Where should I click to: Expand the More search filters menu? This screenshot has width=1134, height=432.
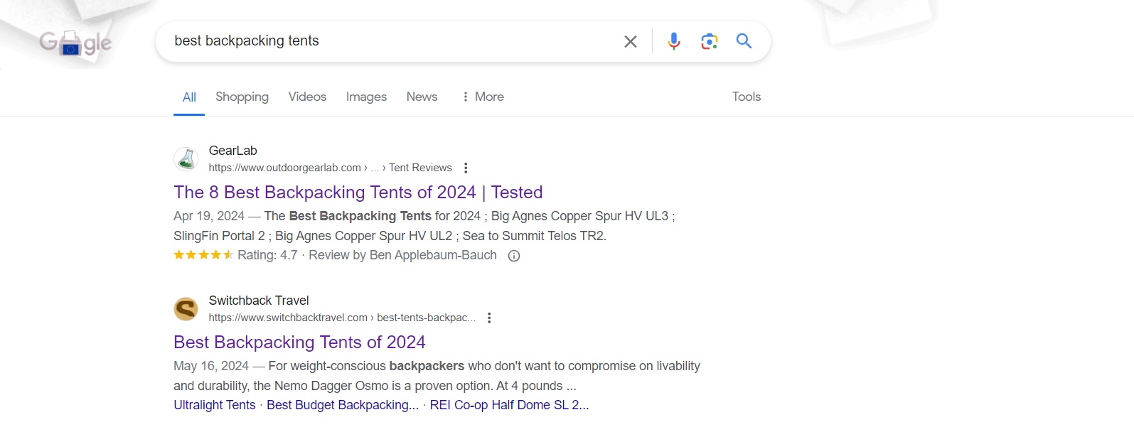(483, 97)
